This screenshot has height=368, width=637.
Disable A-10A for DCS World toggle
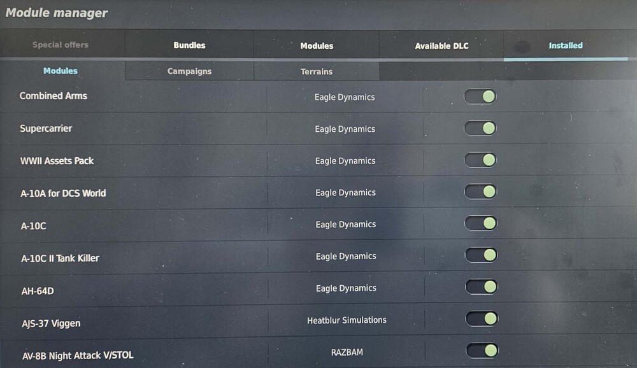coord(480,192)
